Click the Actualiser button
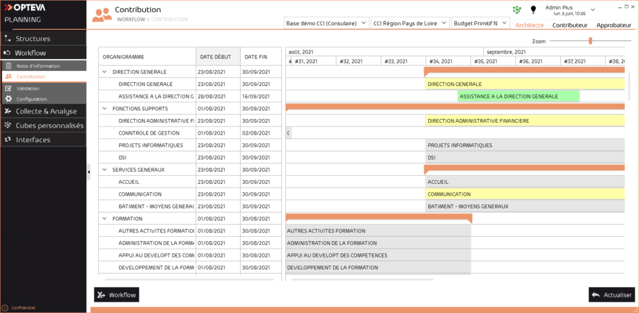This screenshot has width=639, height=313. point(612,295)
